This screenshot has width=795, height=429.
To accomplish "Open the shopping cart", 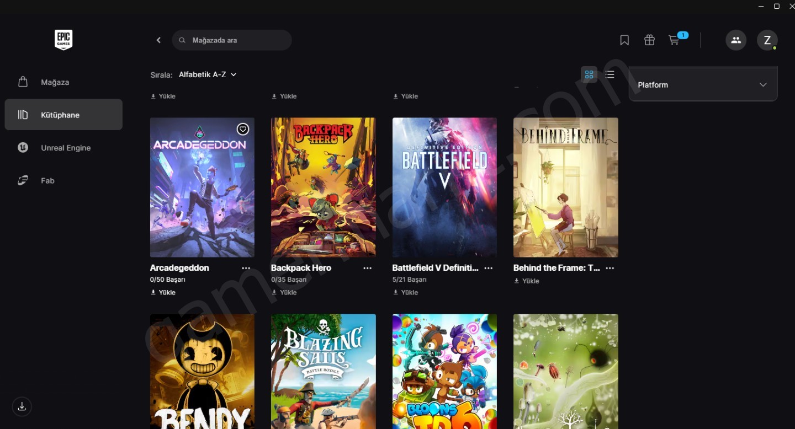I will (674, 40).
